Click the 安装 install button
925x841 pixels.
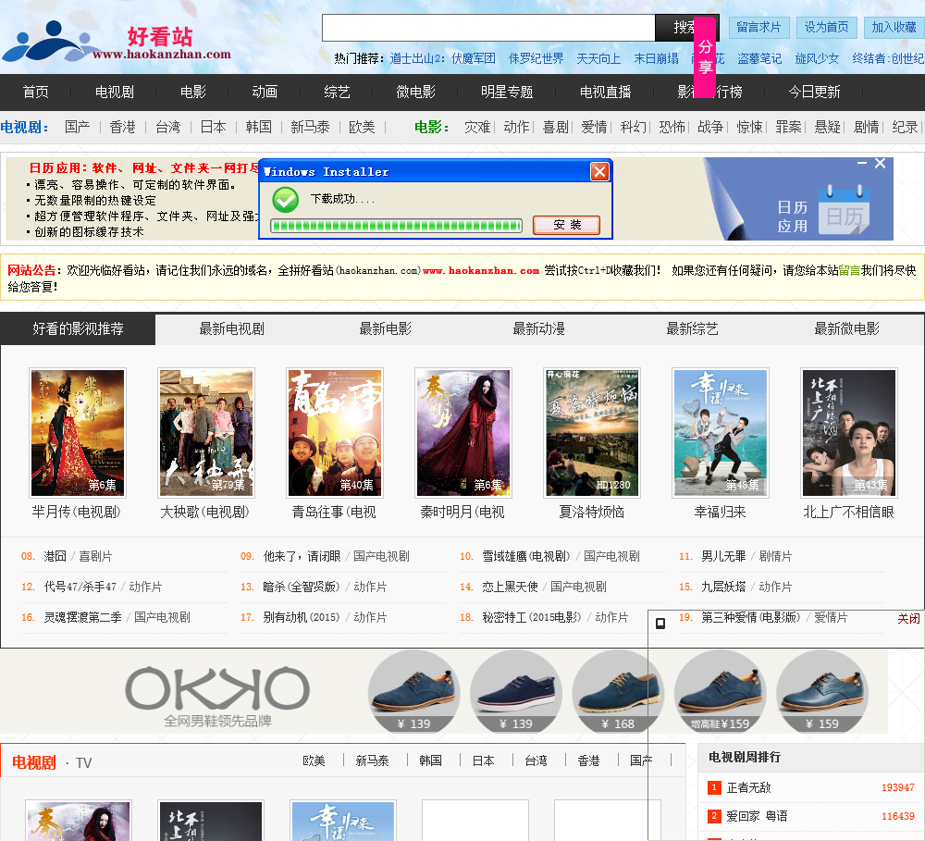[x=567, y=225]
